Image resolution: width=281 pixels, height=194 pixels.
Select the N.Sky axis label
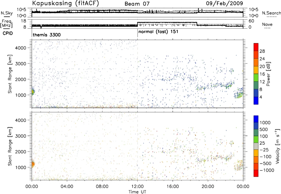coord(7,13)
